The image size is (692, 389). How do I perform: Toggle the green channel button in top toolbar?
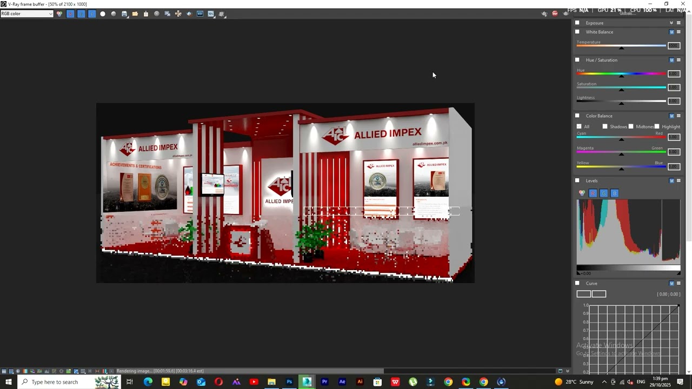(81, 14)
